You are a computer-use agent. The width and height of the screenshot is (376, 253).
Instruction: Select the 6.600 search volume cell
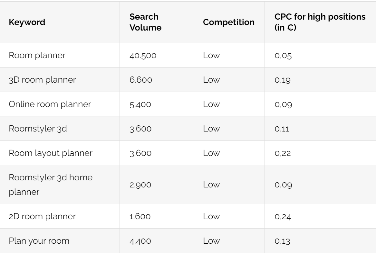coord(141,80)
